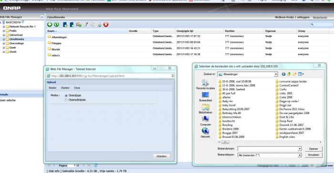
Task: Select the English class folder
Action: tap(285, 137)
